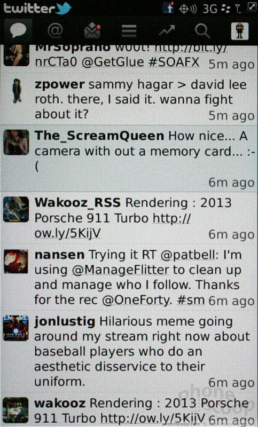
Task: Click the Twitter logo at top
Action: [37, 8]
